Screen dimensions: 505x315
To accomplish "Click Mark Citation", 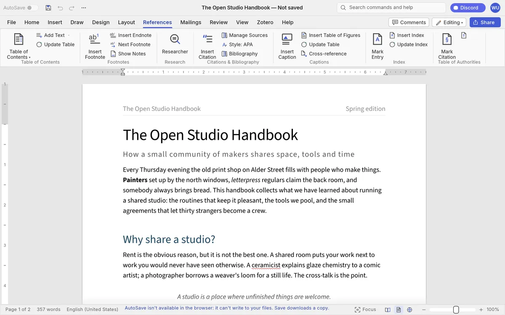I will [447, 46].
